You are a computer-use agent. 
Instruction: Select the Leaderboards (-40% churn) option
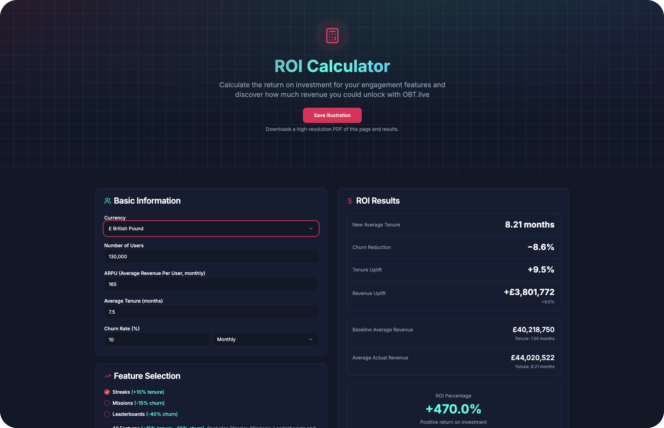pos(106,414)
